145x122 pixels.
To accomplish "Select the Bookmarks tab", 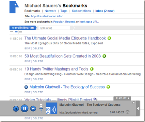I will 32,11.
